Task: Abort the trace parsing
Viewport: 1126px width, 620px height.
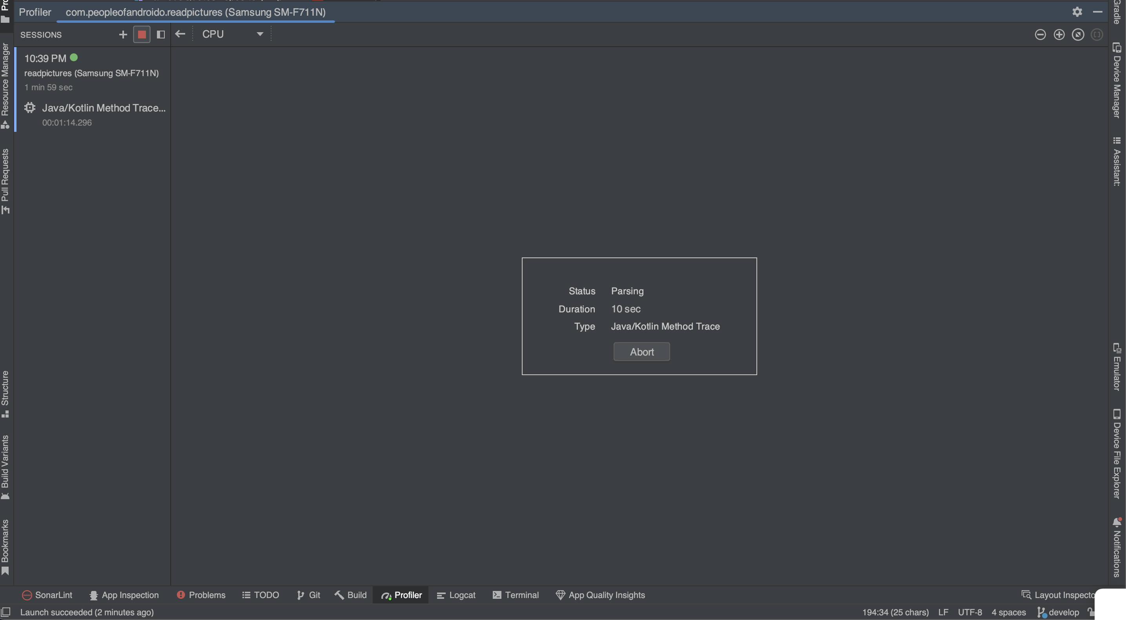Action: pyautogui.click(x=641, y=352)
